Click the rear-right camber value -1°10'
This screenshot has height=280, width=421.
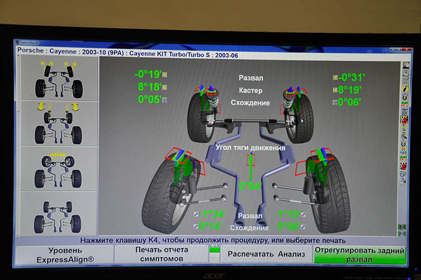click(x=287, y=214)
